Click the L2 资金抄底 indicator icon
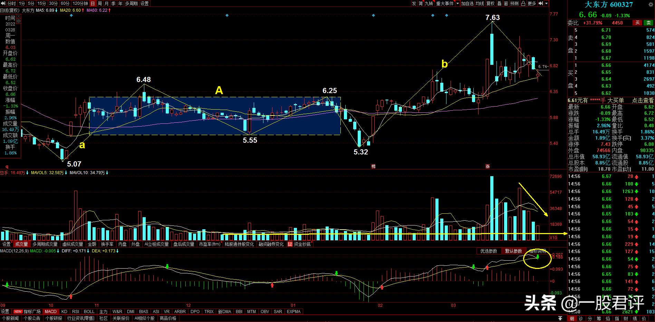655x322 pixels. 290,244
